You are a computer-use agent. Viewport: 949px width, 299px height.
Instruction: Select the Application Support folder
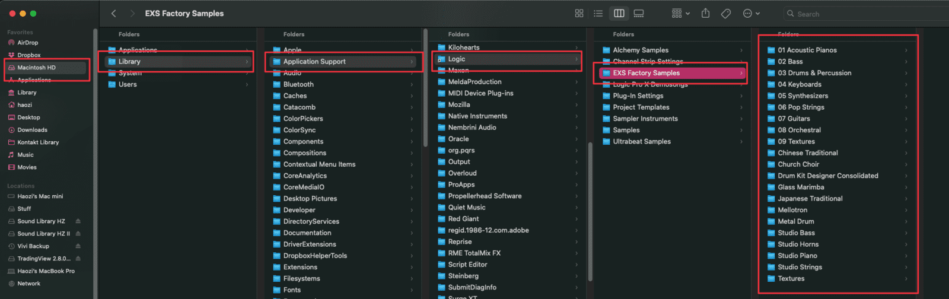pyautogui.click(x=343, y=62)
